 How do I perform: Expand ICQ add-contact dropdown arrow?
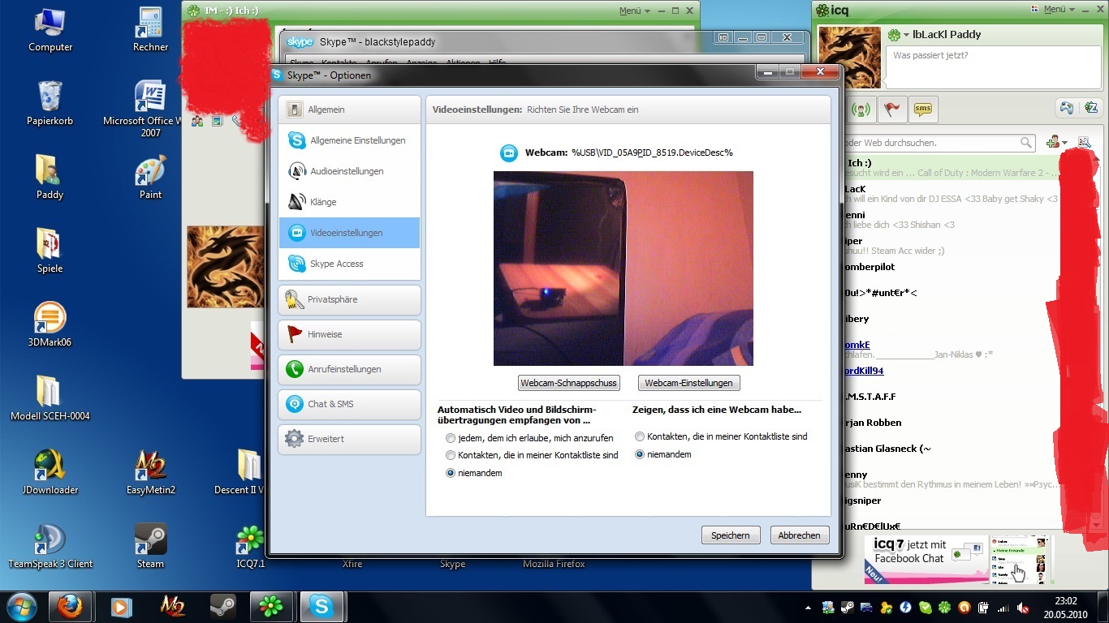(1064, 144)
